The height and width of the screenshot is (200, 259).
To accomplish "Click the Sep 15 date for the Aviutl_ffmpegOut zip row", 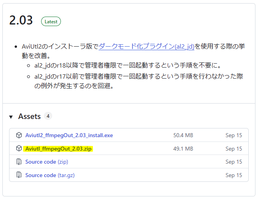I will (234, 149).
